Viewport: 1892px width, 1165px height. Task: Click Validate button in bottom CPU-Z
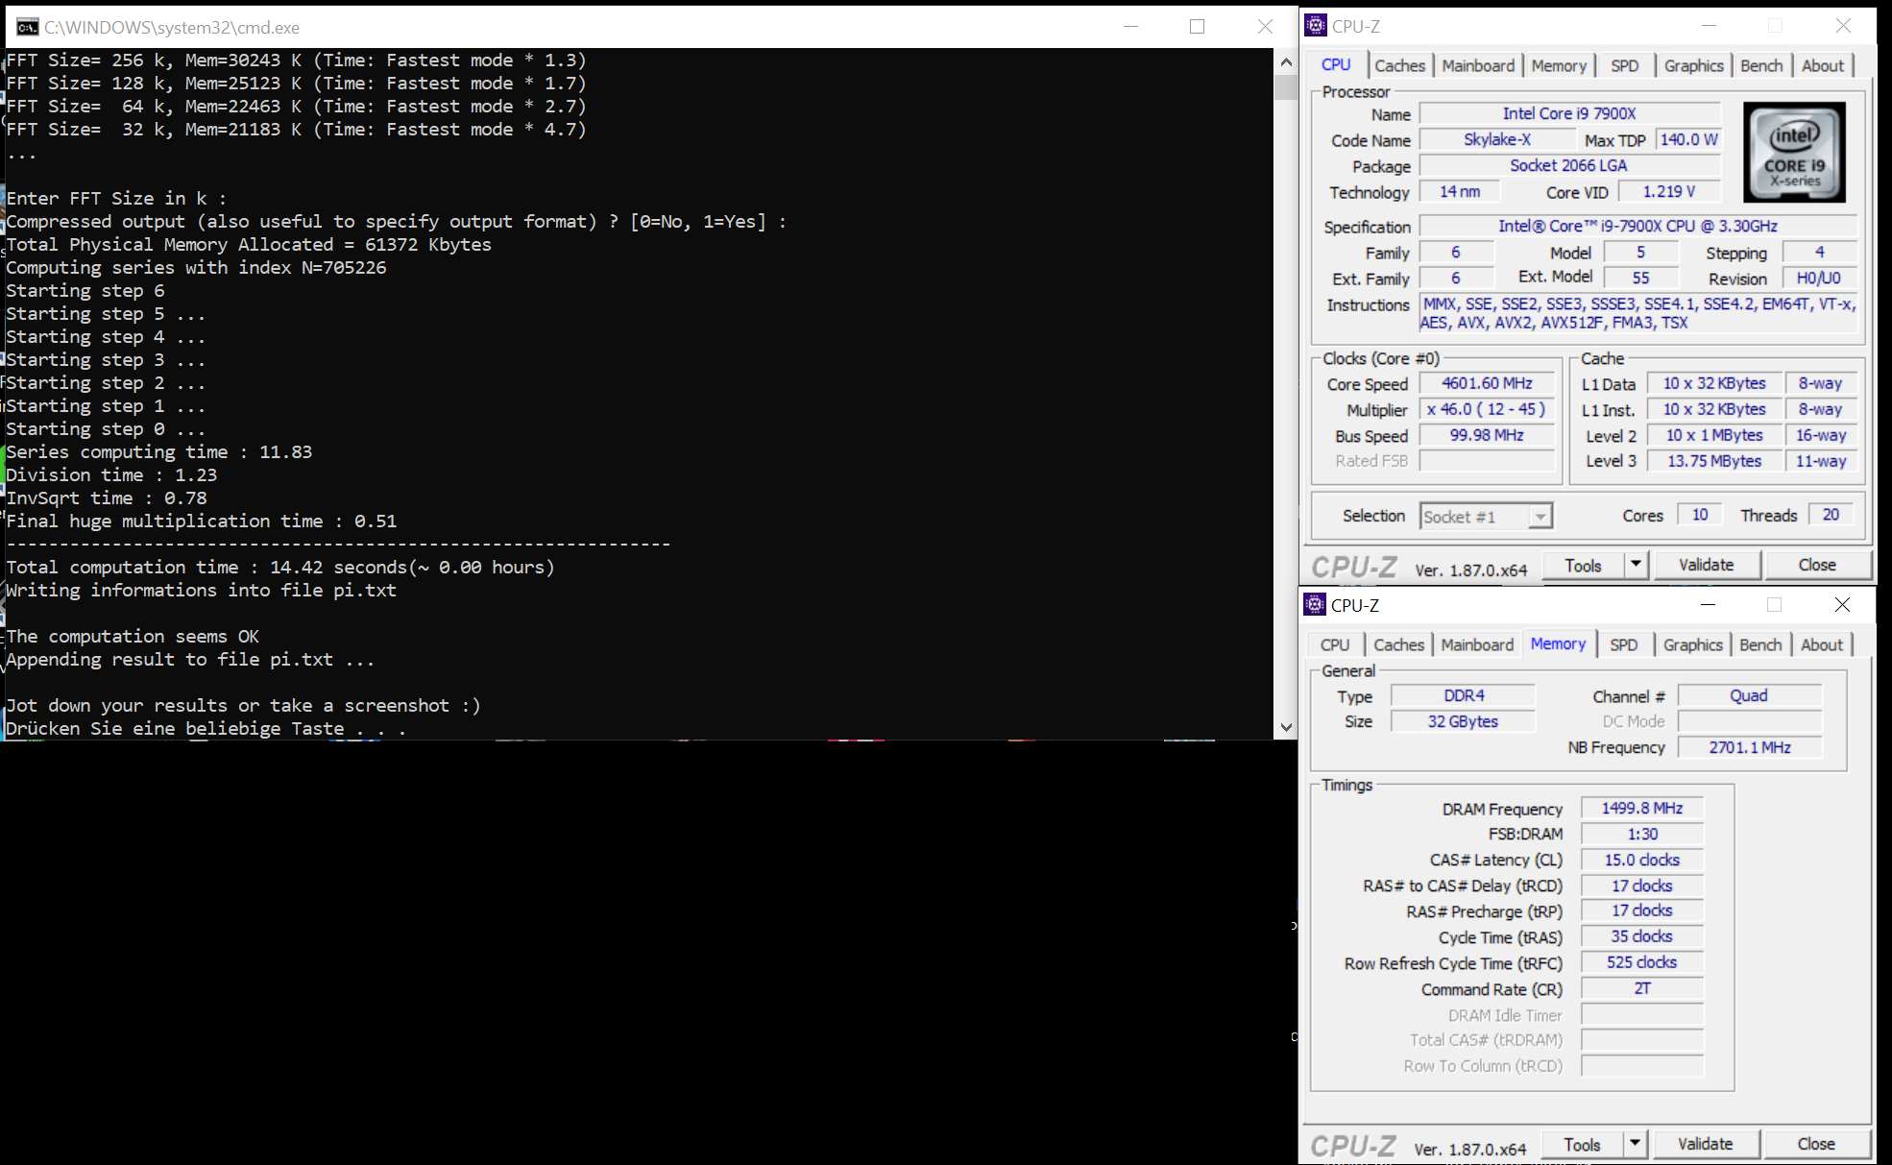[x=1705, y=1144]
